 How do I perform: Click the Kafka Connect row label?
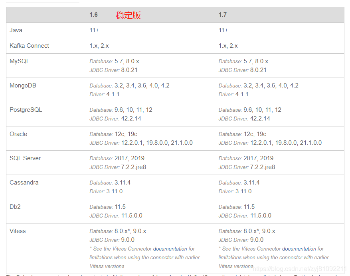pyautogui.click(x=29, y=46)
